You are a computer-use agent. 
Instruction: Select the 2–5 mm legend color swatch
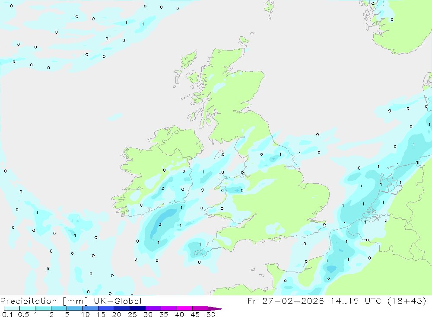pyautogui.click(x=59, y=308)
